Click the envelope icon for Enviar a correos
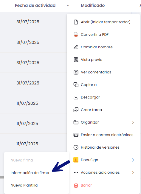Screen dimensions: 141x194 [x=76, y=135]
